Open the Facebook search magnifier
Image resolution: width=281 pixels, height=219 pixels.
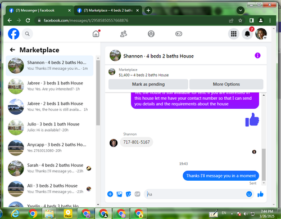[28, 34]
